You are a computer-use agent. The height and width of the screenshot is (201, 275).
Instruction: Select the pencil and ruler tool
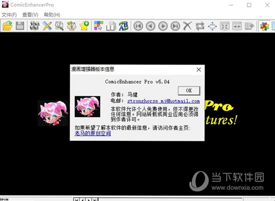pos(47,26)
